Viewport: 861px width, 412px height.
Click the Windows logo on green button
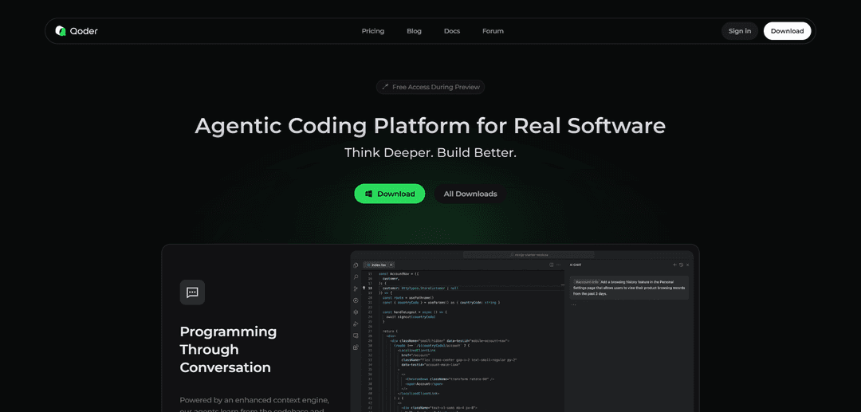coord(369,194)
